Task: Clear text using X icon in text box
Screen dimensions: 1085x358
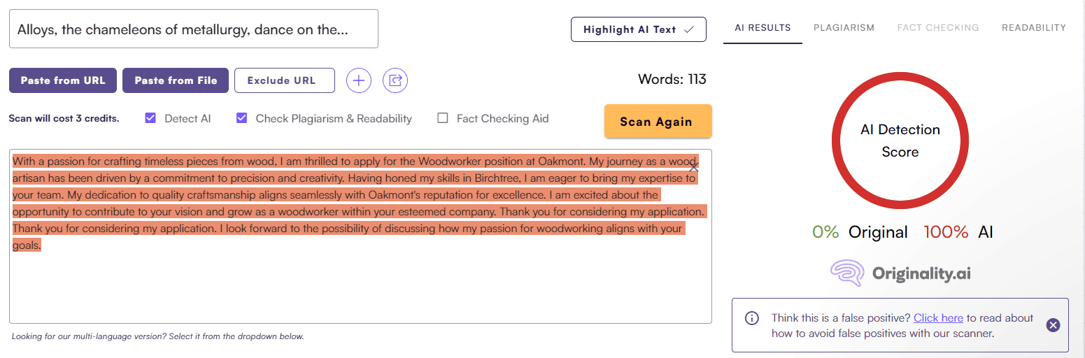Action: (x=693, y=167)
